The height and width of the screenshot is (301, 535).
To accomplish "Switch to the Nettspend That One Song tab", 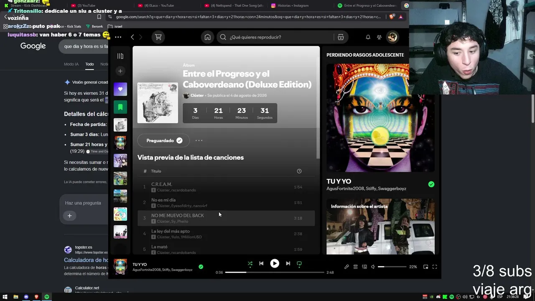I will (234, 5).
